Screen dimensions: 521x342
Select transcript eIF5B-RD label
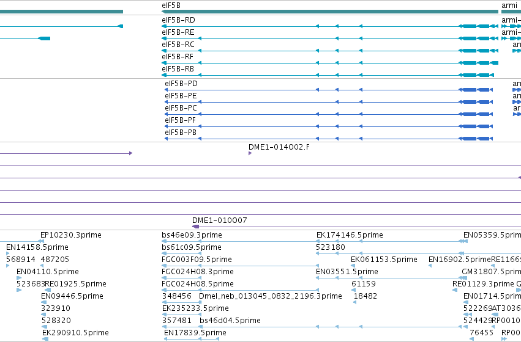click(x=178, y=20)
